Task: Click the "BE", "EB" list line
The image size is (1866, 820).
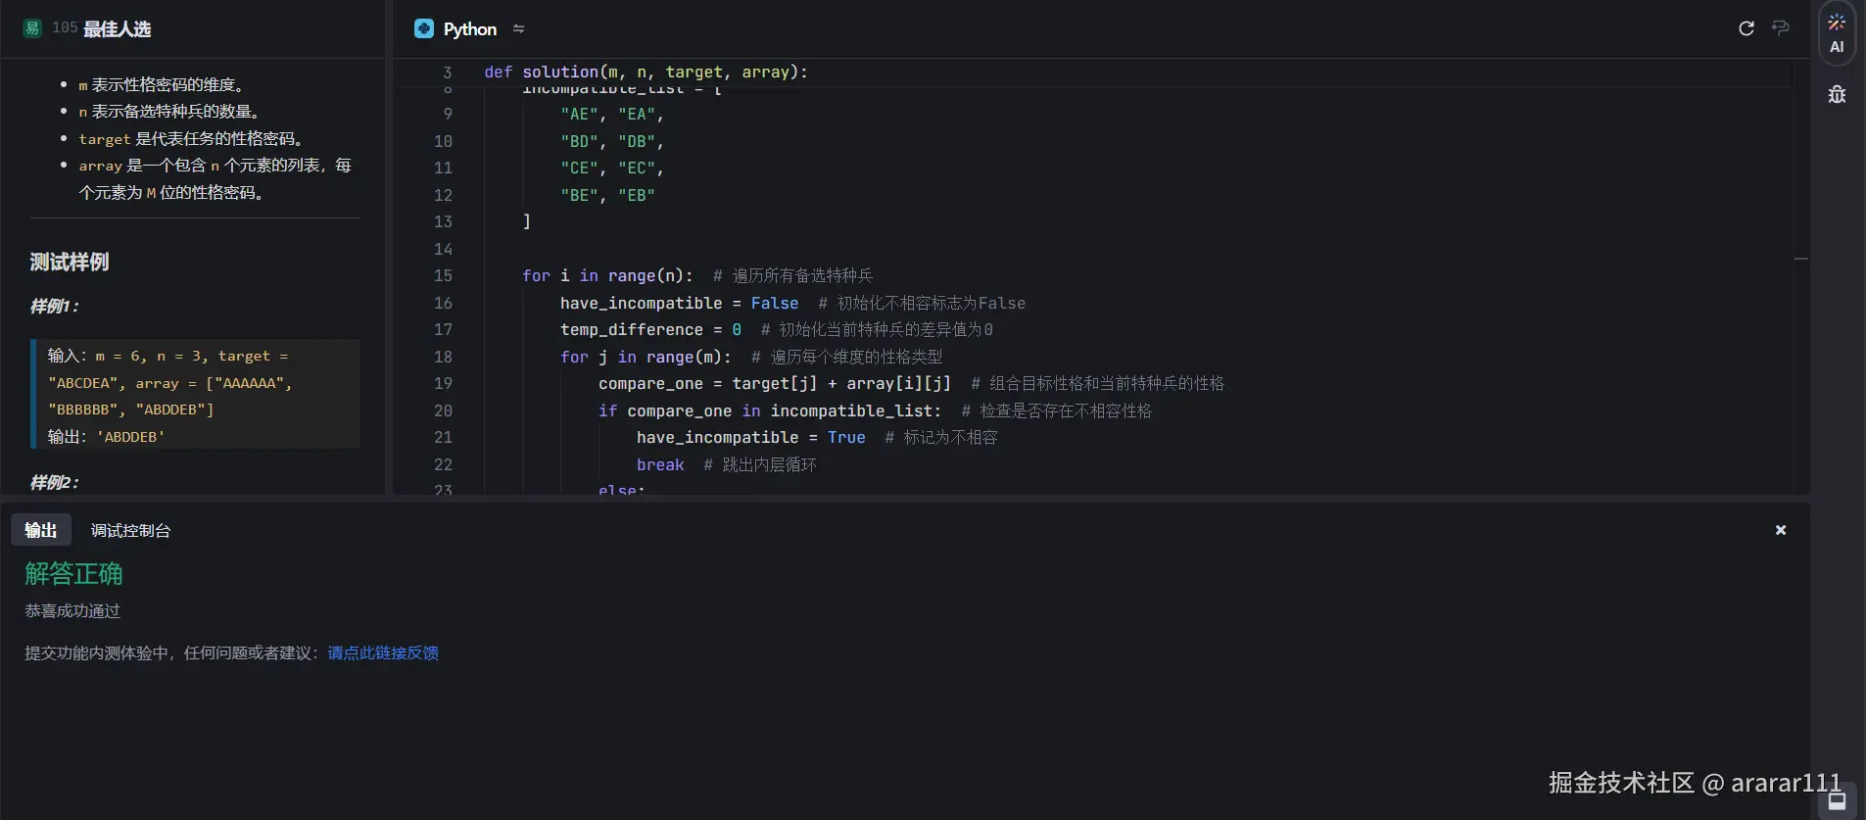Action: pos(607,195)
